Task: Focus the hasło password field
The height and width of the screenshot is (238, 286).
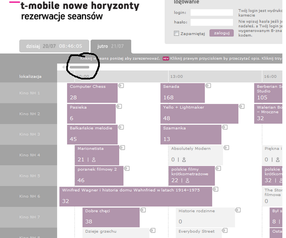Action: pyautogui.click(x=212, y=23)
